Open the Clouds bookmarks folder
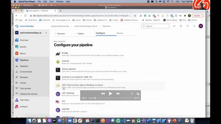 [x=87, y=20]
